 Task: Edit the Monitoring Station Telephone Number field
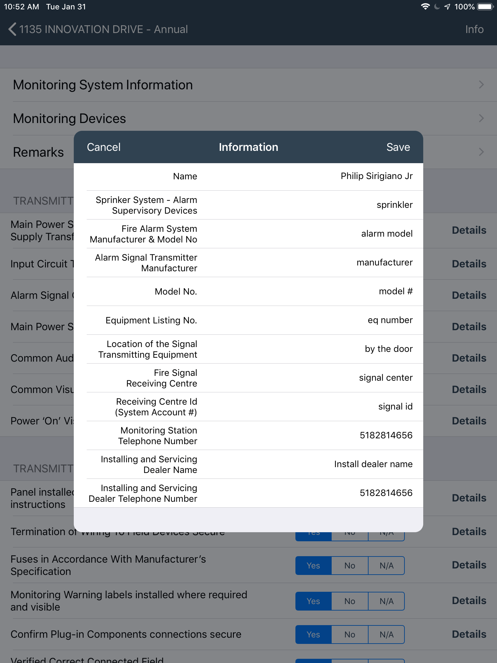pyautogui.click(x=386, y=436)
